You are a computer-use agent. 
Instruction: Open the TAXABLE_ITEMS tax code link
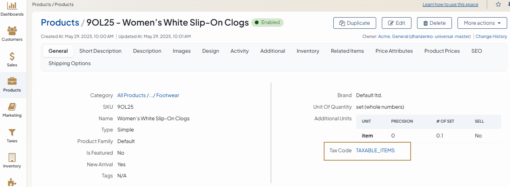375,151
